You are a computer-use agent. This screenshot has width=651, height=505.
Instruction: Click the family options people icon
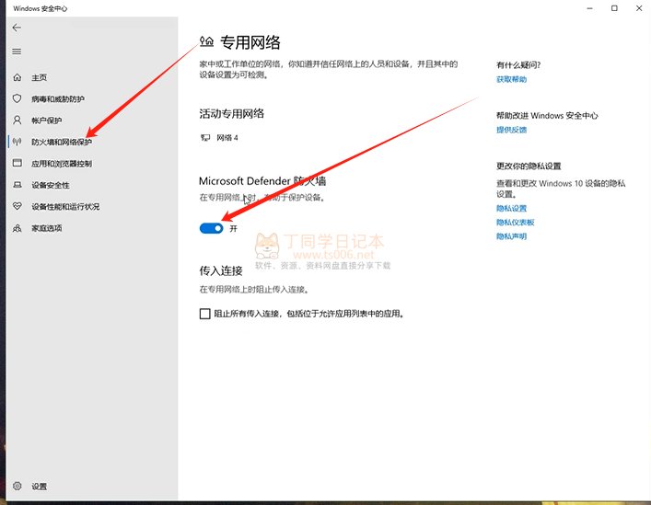(x=17, y=228)
